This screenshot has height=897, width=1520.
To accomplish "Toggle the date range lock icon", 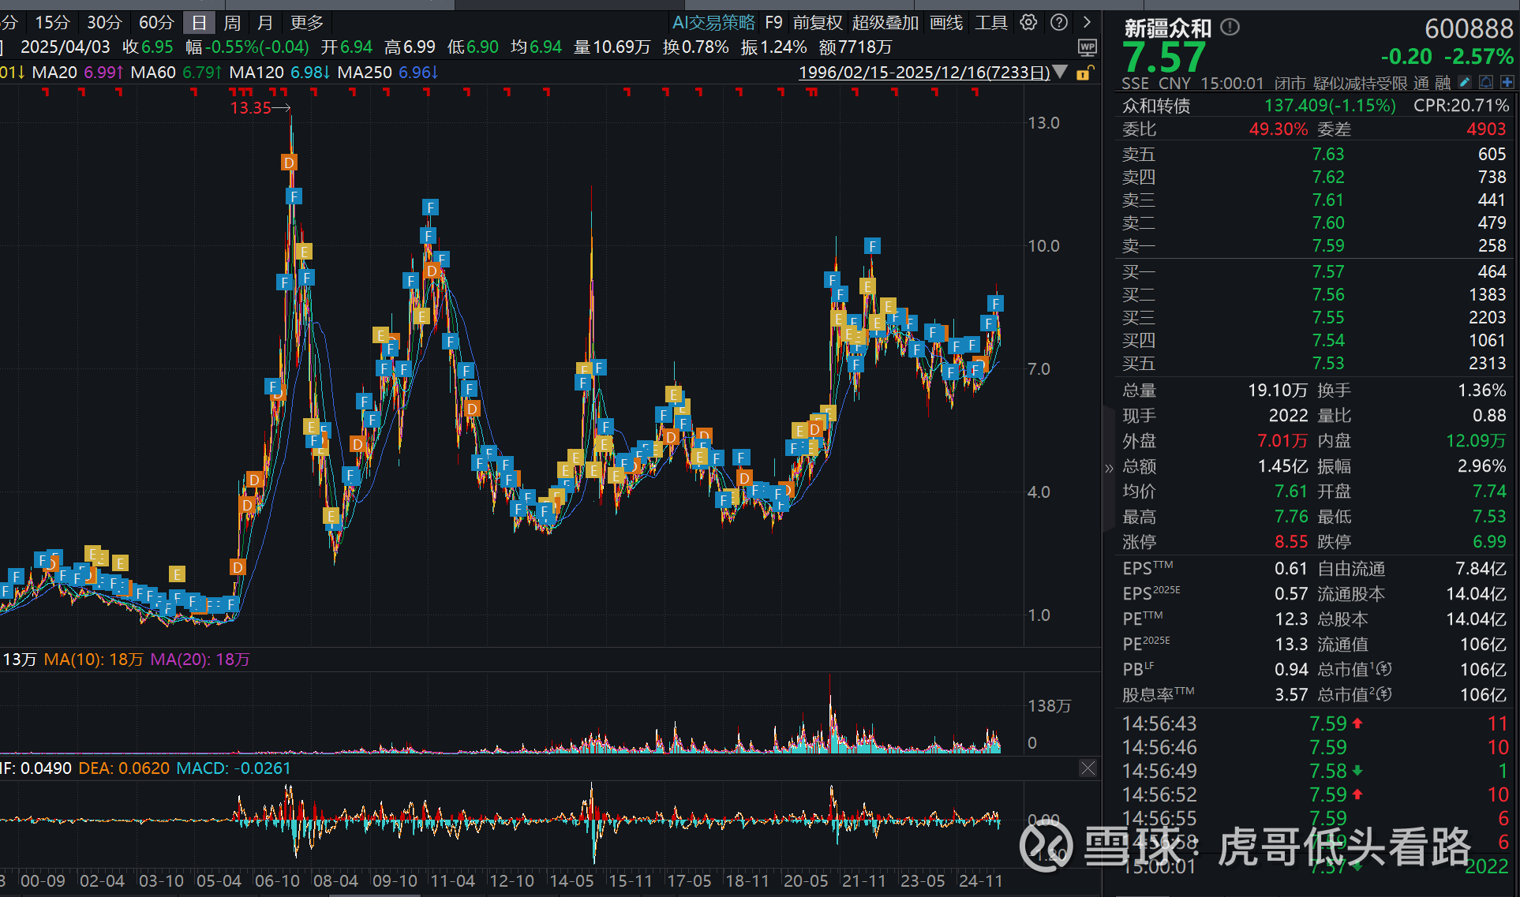I will point(1085,73).
